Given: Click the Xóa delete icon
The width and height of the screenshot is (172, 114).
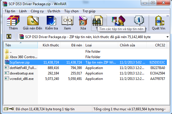Looking at the screenshot, I should (x=83, y=21).
